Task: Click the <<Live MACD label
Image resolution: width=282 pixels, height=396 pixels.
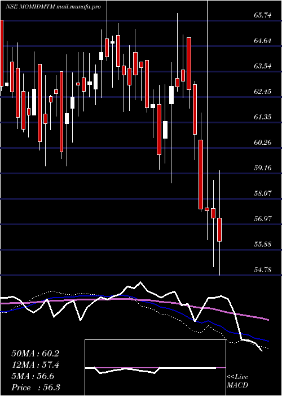Action: [x=237, y=381]
